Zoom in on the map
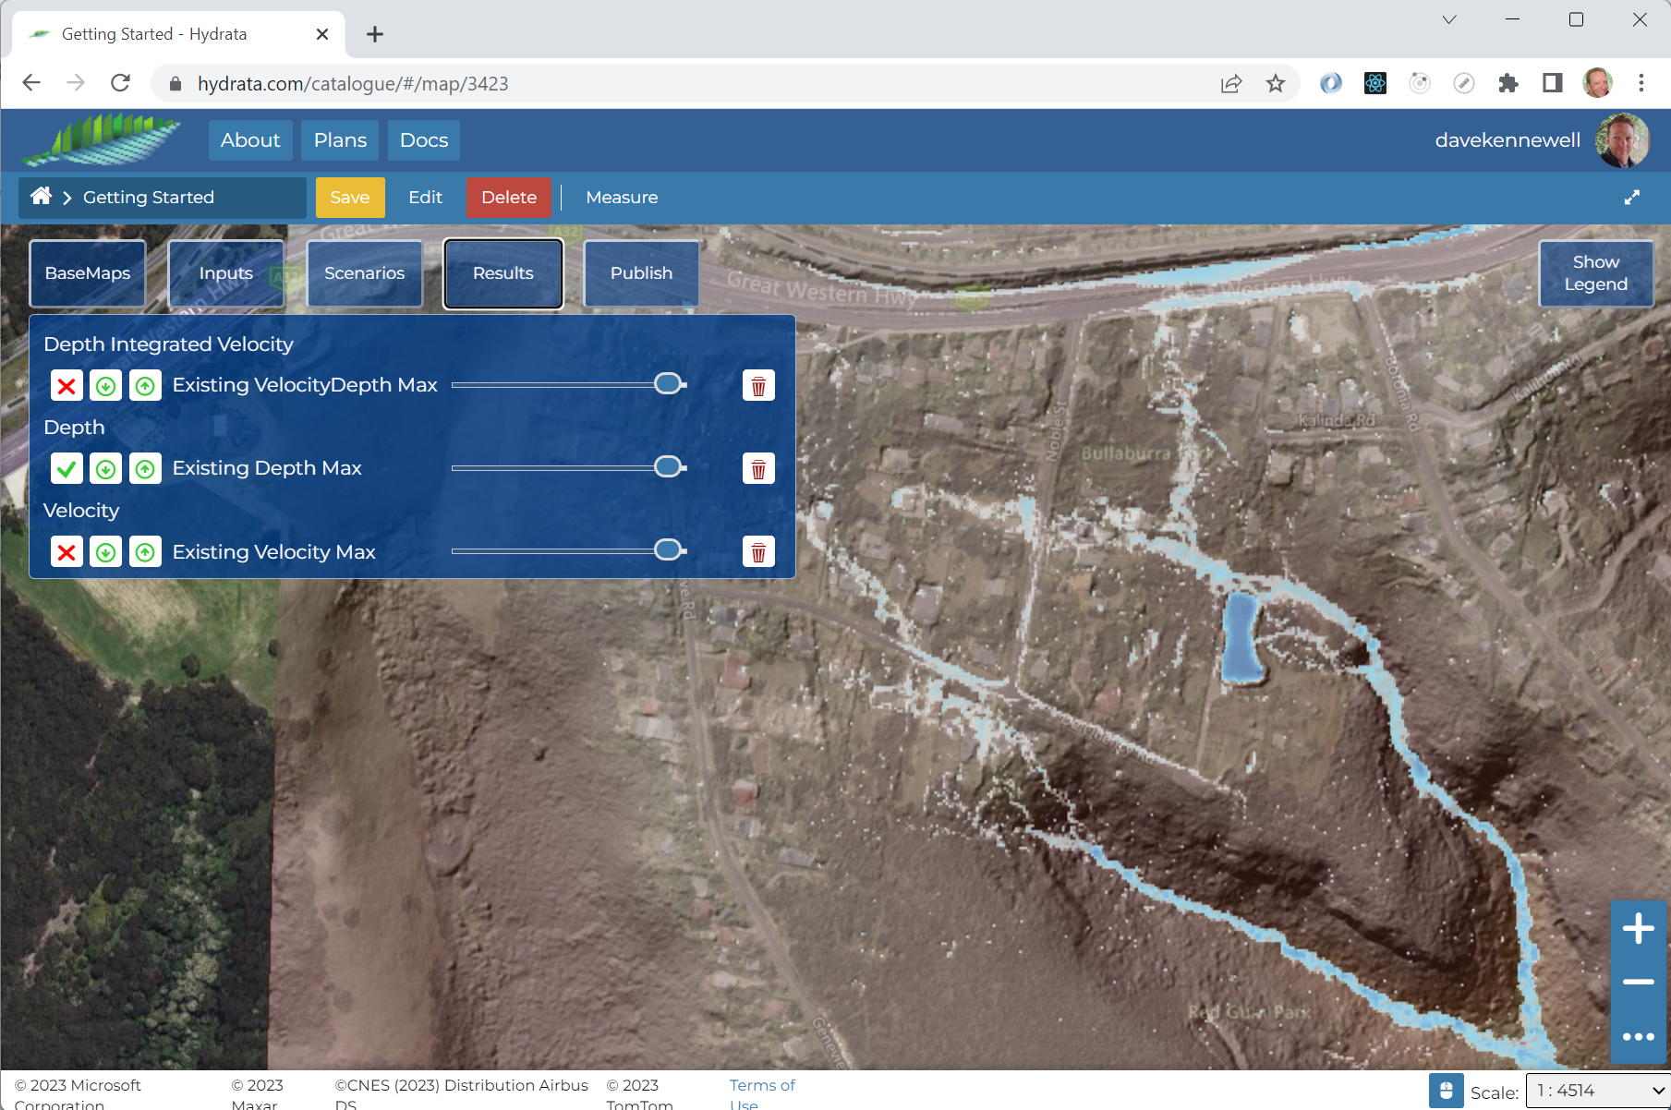1671x1110 pixels. tap(1638, 928)
